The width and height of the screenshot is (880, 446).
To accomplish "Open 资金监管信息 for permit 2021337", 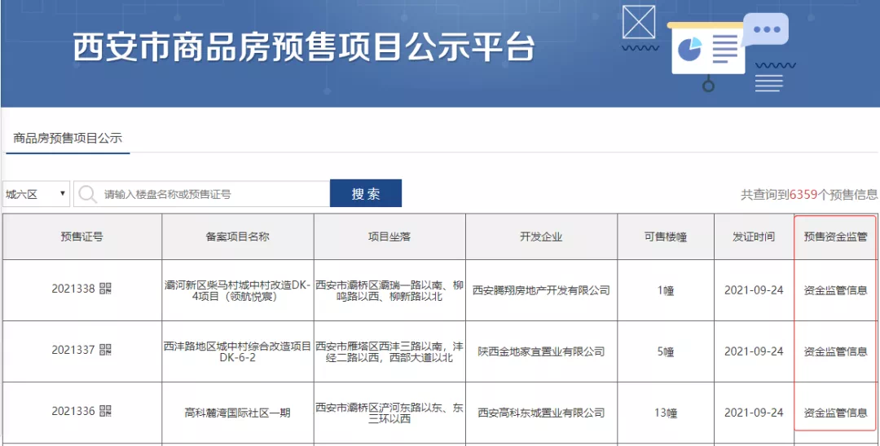I will (835, 351).
